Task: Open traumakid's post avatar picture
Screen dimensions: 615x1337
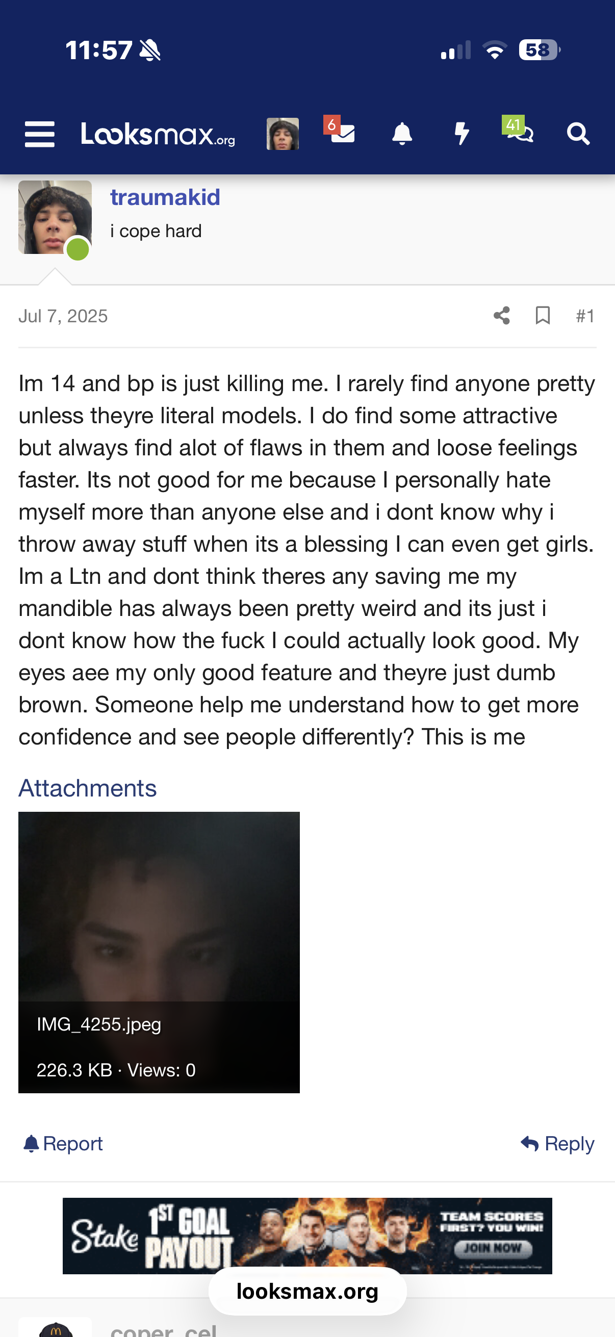Action: [55, 217]
